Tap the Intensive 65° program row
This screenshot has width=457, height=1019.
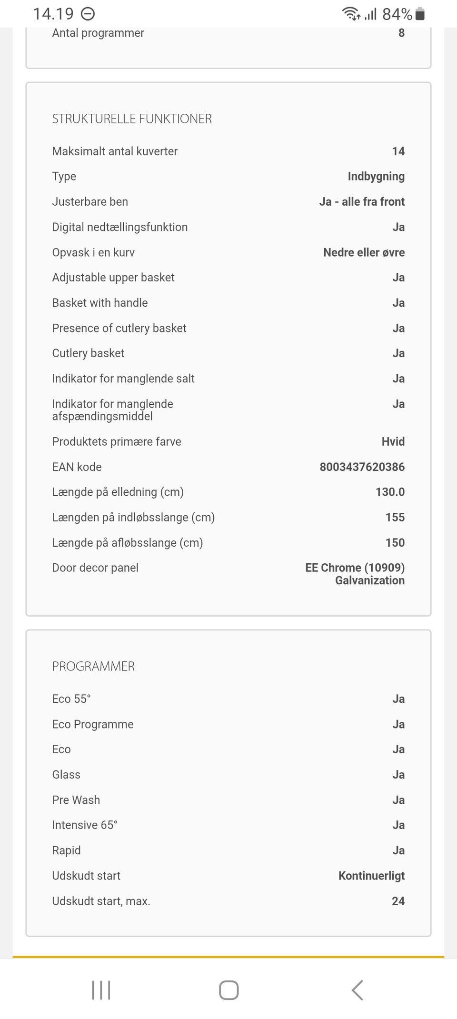click(x=228, y=825)
